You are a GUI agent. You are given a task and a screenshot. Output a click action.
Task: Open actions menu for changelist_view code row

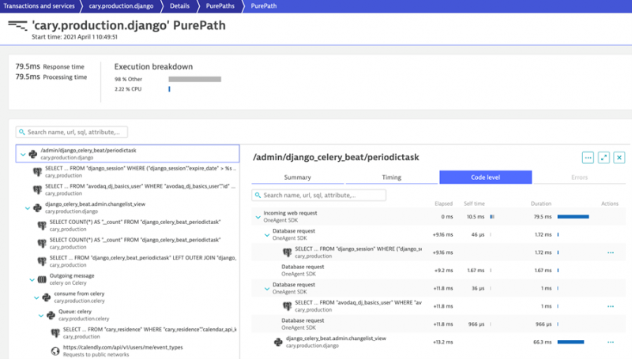[x=610, y=342]
